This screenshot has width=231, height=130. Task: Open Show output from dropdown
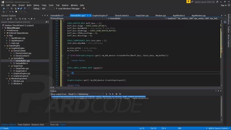(x=86, y=94)
